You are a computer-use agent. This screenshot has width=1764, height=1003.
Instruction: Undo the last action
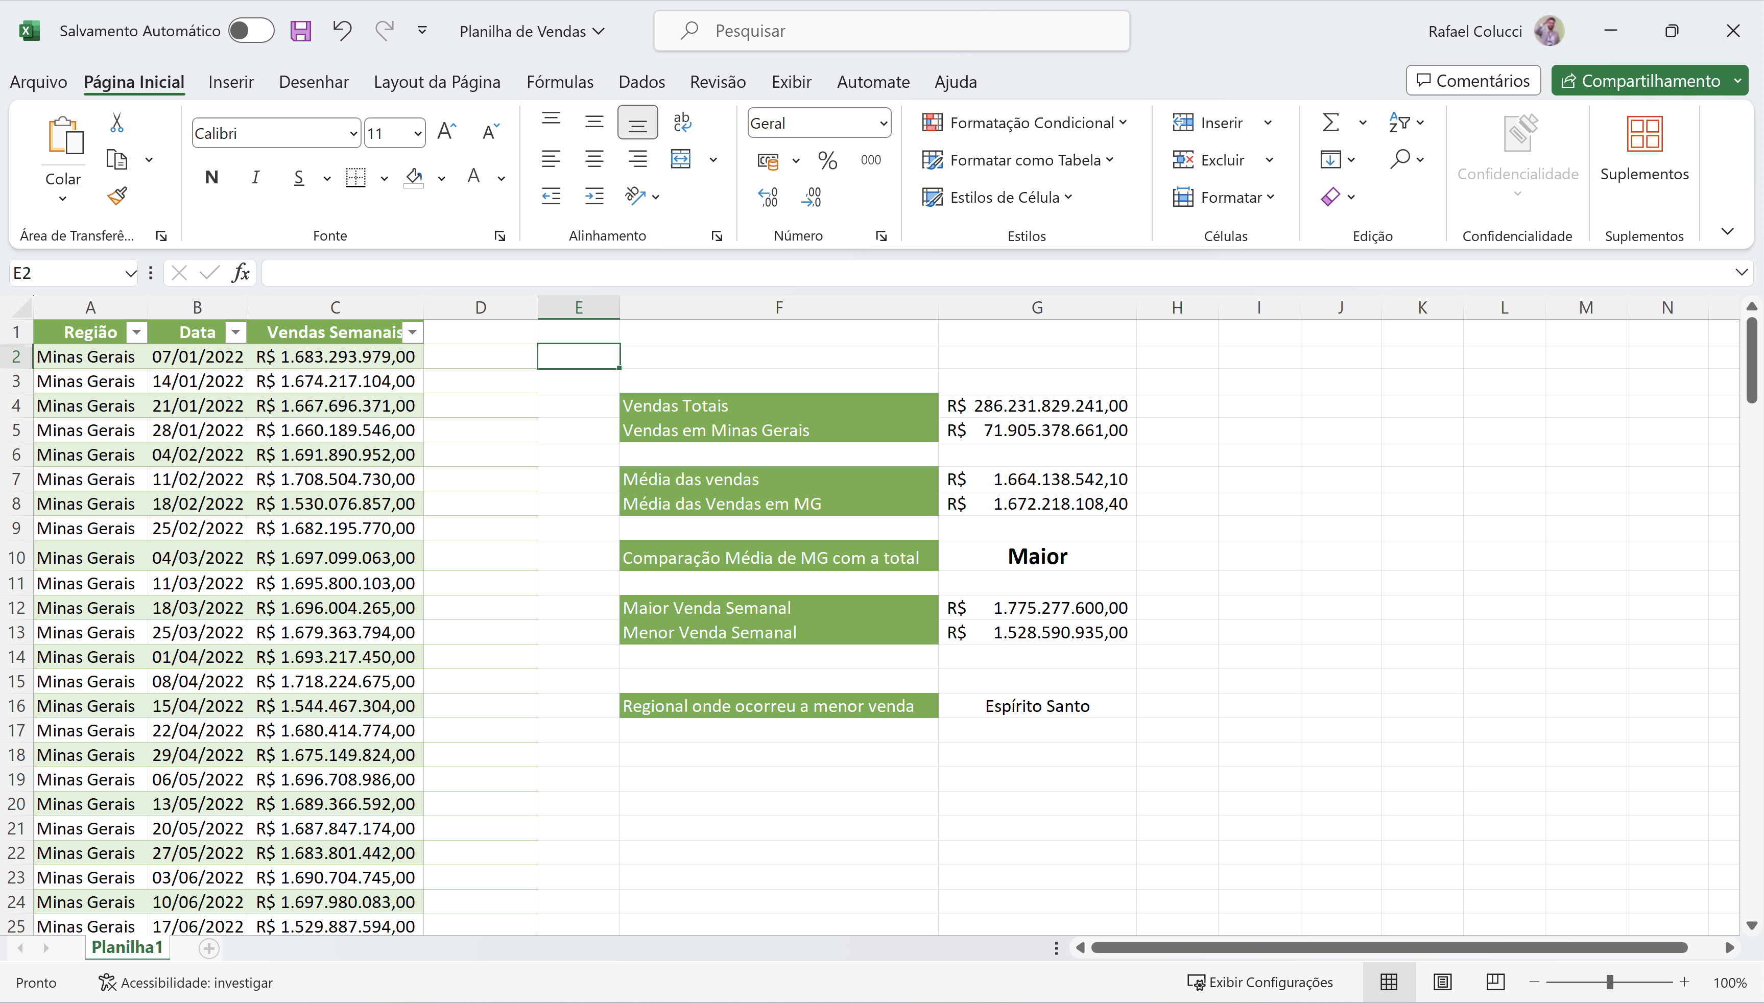[342, 30]
